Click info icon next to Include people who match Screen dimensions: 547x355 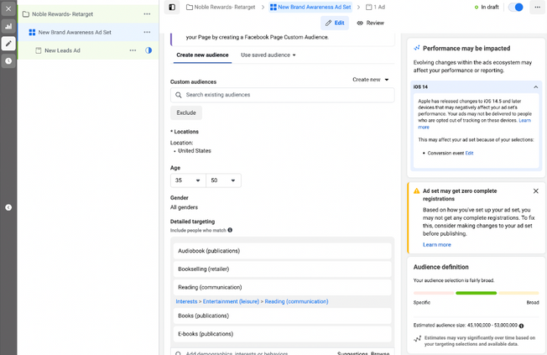click(x=230, y=230)
